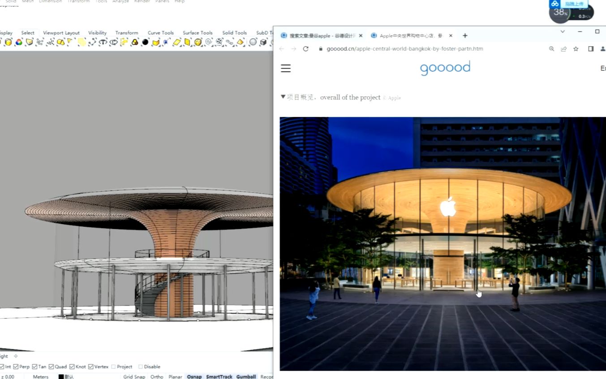
Task: Open the gooood hamburger menu
Action: pos(286,68)
